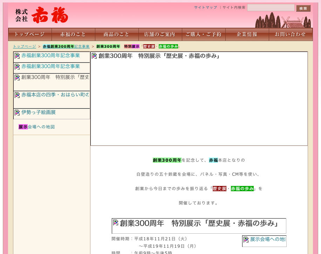Viewport: 321px width, 254px height.
Task: Click the 赤福創業300周年記念事業 breadcrumb link
Action: pyautogui.click(x=66, y=47)
